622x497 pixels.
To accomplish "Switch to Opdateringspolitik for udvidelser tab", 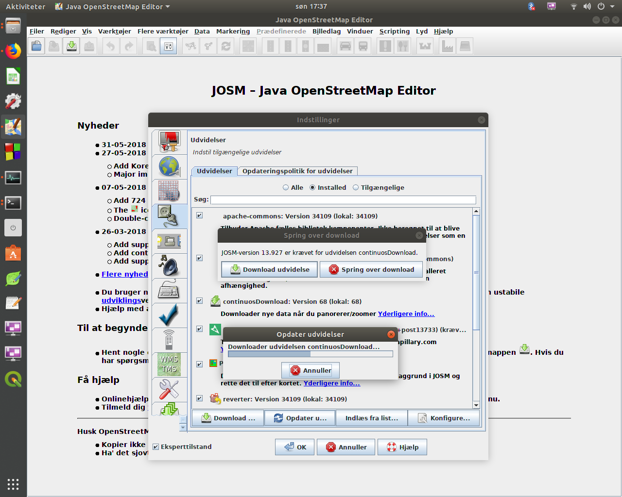I will tap(297, 171).
